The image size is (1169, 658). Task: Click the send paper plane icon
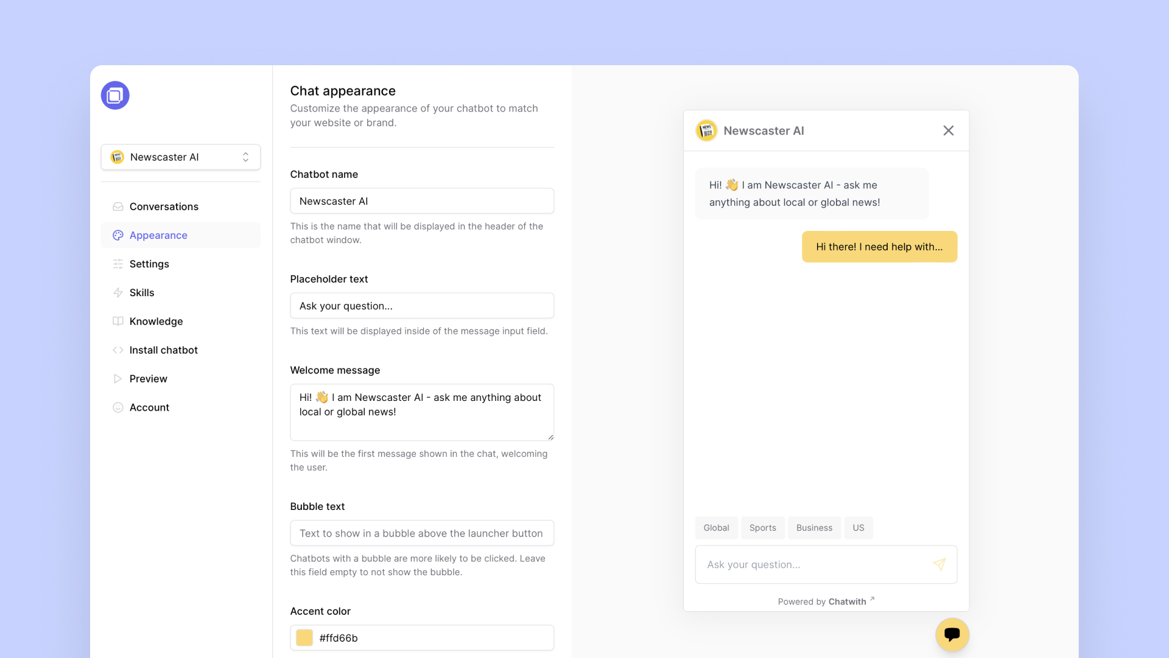tap(939, 564)
